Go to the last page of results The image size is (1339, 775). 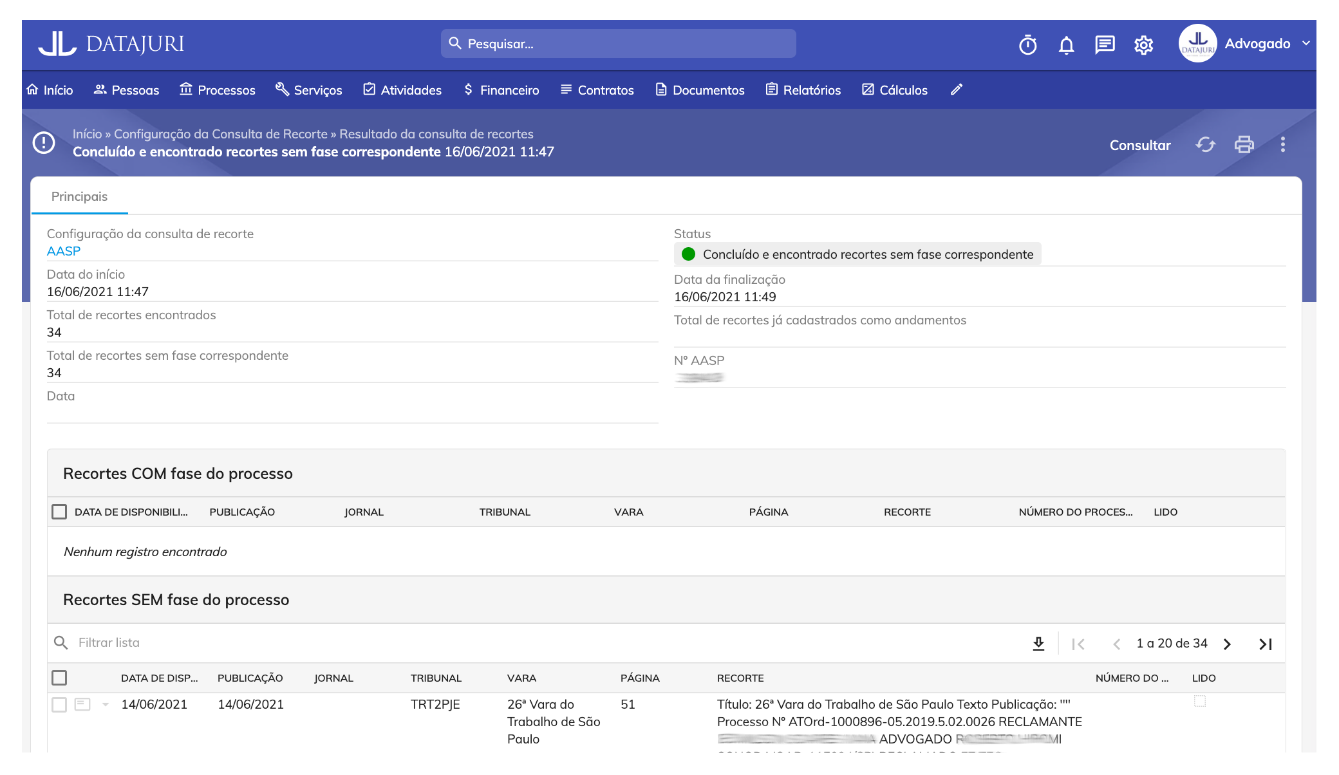pos(1266,643)
